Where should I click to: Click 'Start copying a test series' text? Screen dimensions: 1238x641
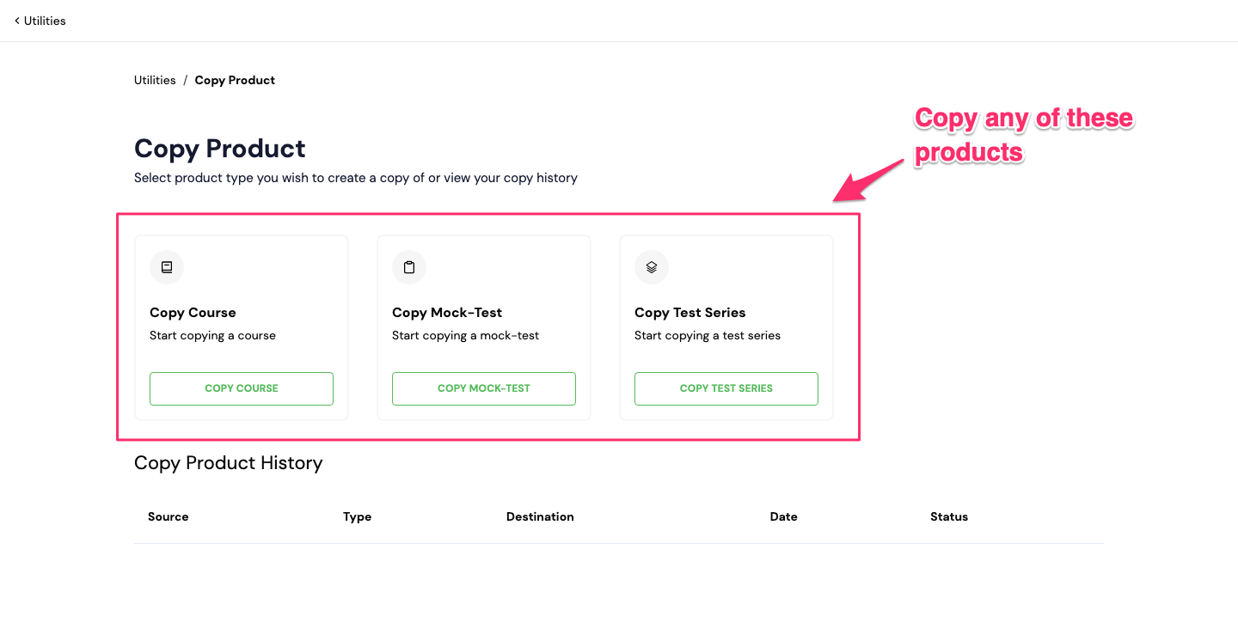[x=708, y=335]
